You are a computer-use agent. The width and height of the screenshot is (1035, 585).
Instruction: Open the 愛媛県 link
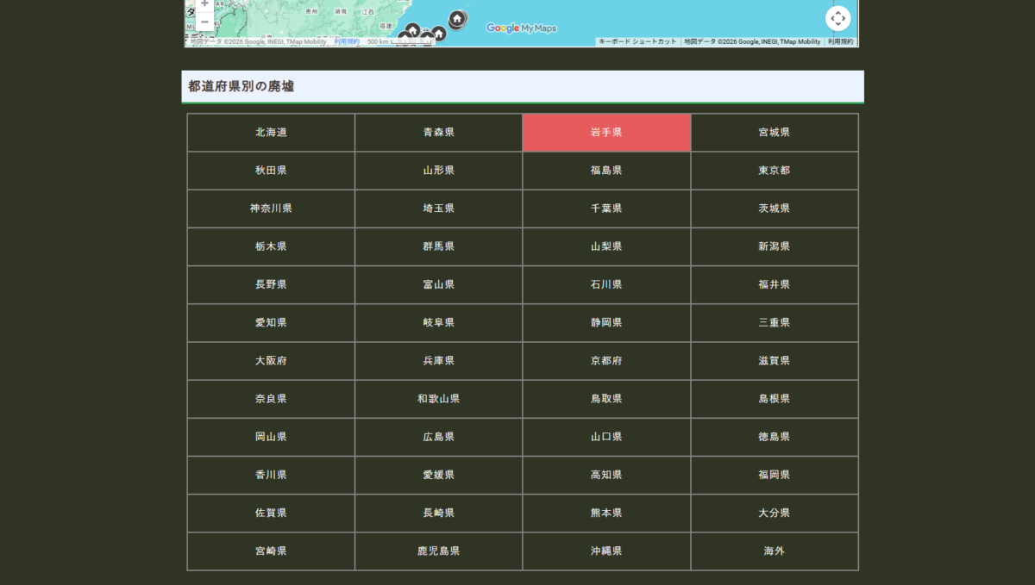point(439,475)
